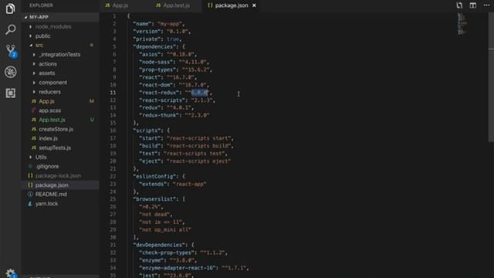Click the "check-prop-types" key in editor
This screenshot has width=494, height=278.
coord(167,253)
